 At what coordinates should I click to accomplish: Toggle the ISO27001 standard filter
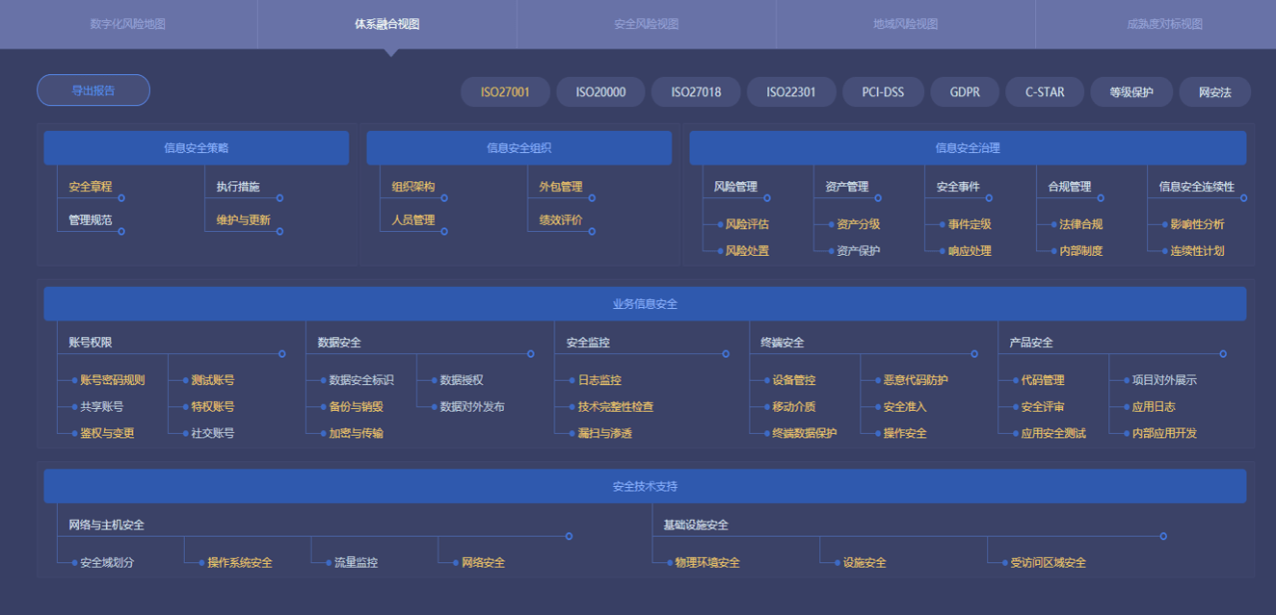(x=505, y=92)
